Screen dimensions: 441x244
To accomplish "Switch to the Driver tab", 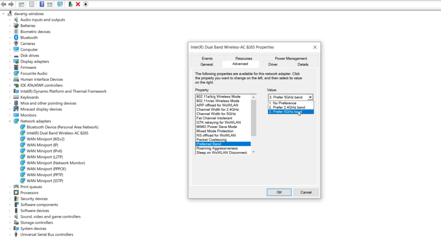I will [273, 64].
